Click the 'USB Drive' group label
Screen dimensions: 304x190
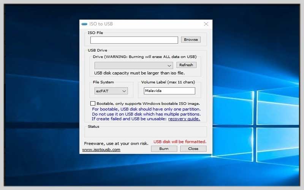pyautogui.click(x=98, y=51)
